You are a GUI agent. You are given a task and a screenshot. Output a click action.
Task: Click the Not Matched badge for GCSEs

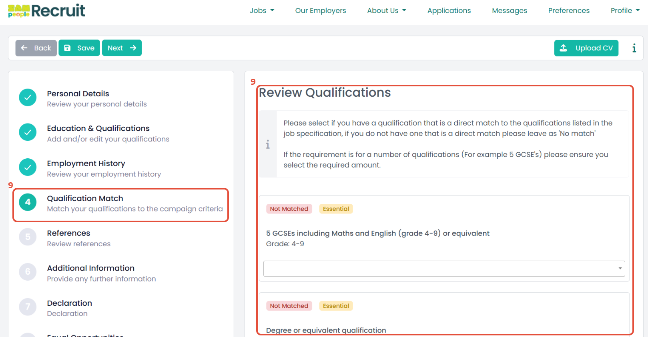point(289,209)
